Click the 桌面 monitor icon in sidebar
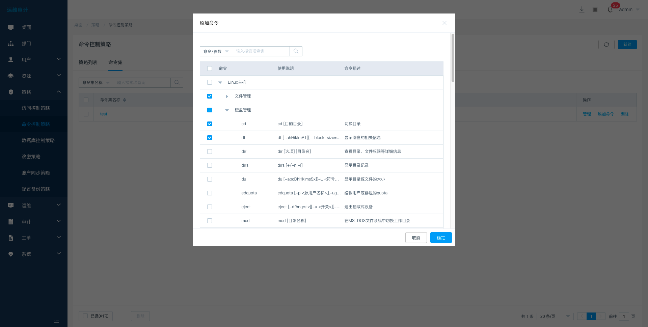 coord(11,27)
